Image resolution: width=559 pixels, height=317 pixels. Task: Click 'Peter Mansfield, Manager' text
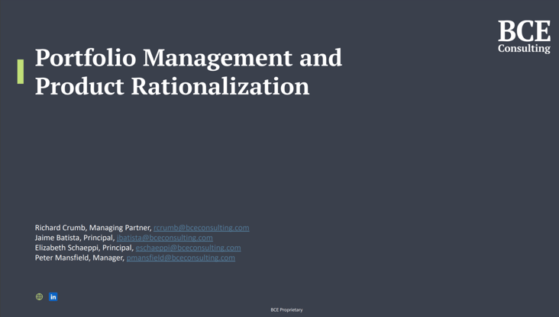(79, 258)
